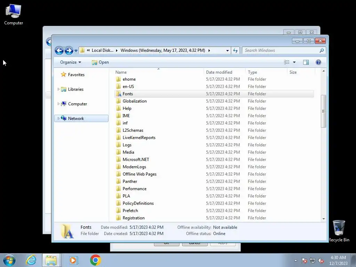Select the Globalization folder icon
The height and width of the screenshot is (267, 356).
coord(118,101)
